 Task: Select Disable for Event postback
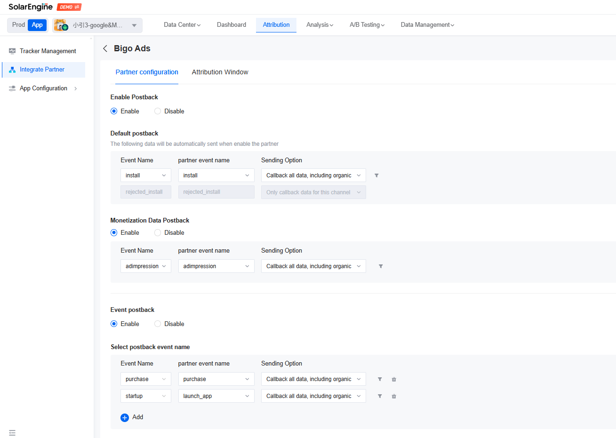click(x=157, y=324)
